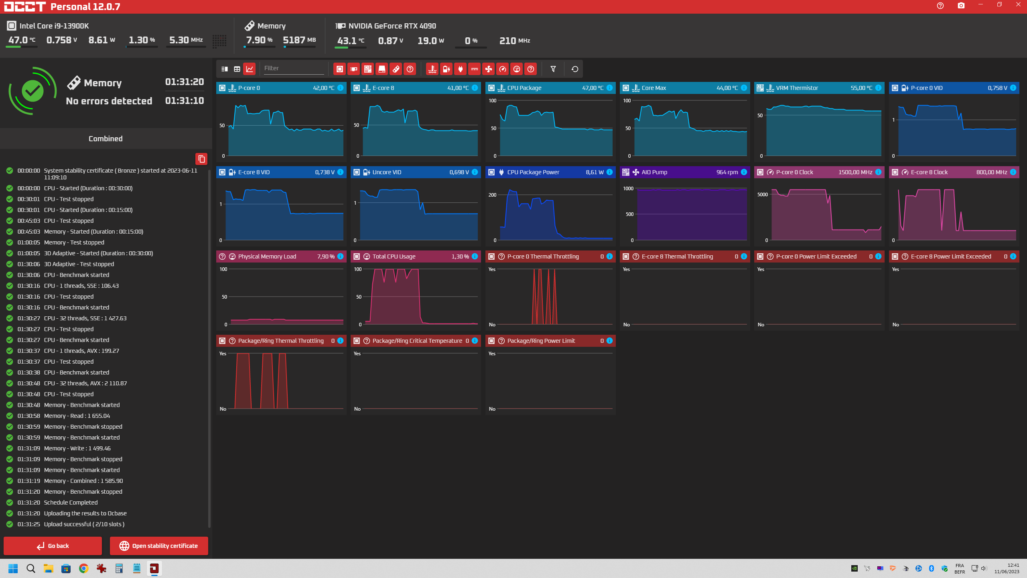Screen dimensions: 1027x578
Task: Toggle GPU sensor filter icon
Action: pyautogui.click(x=354, y=69)
